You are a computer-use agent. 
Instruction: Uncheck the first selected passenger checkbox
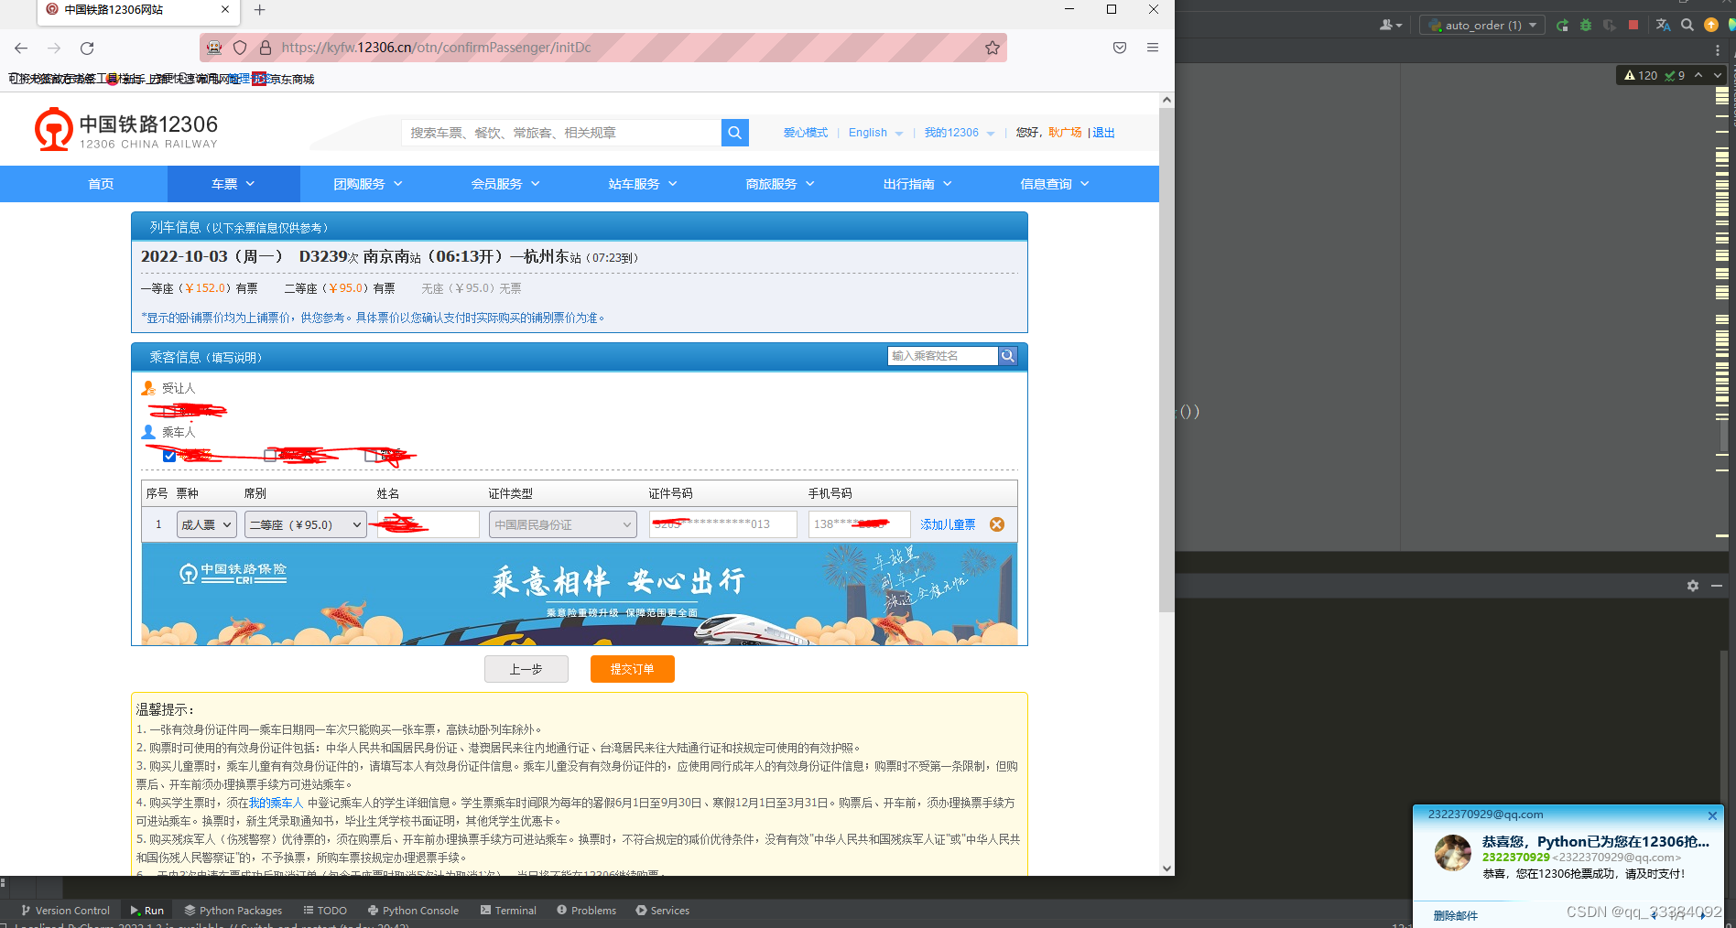tap(169, 456)
